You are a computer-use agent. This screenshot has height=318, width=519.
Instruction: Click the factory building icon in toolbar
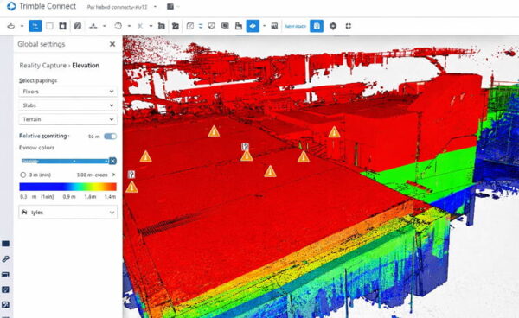(239, 26)
